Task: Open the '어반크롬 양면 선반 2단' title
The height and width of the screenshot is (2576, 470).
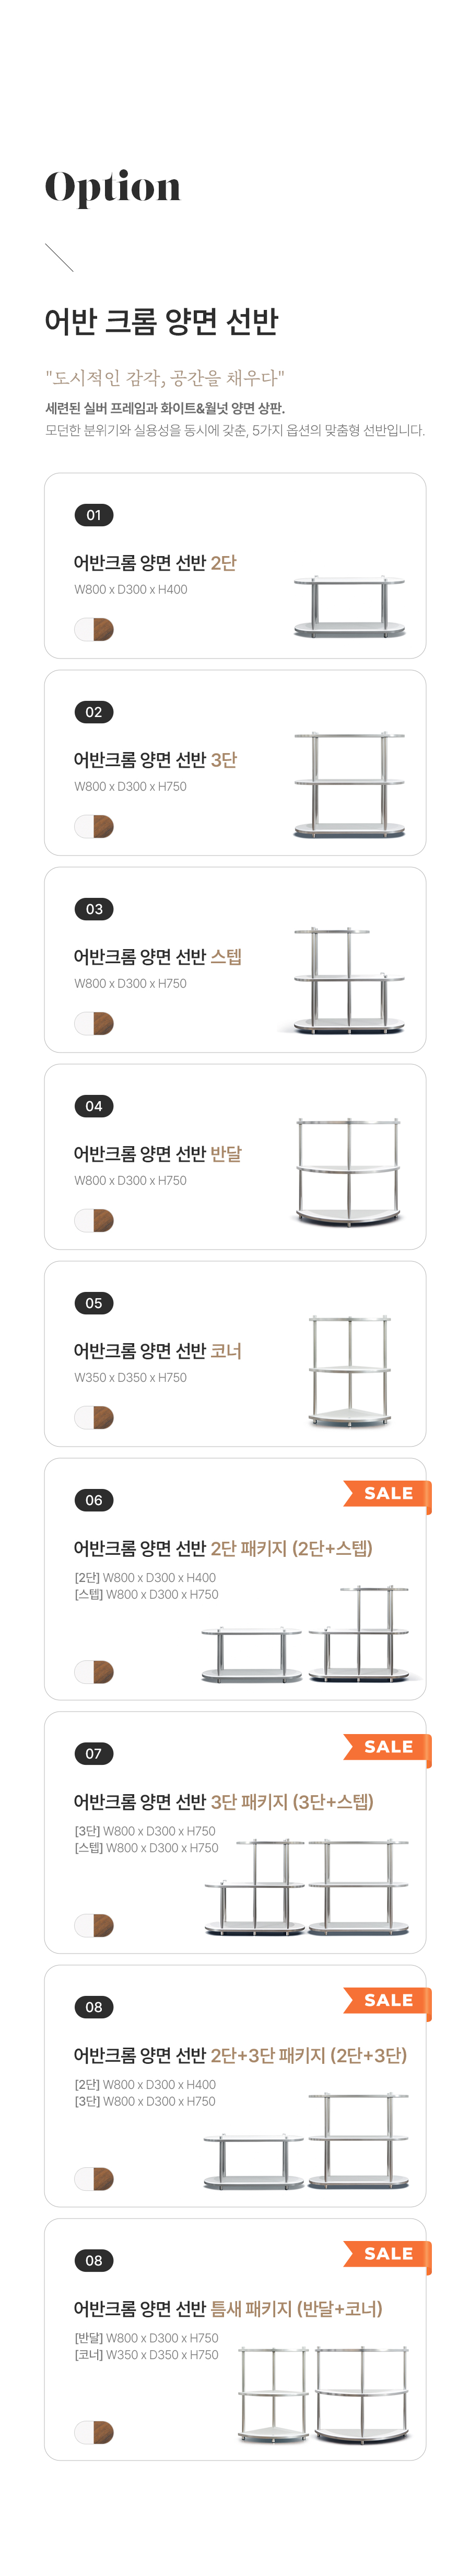Action: point(155,563)
